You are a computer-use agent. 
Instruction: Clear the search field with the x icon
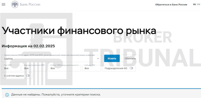point(98,59)
